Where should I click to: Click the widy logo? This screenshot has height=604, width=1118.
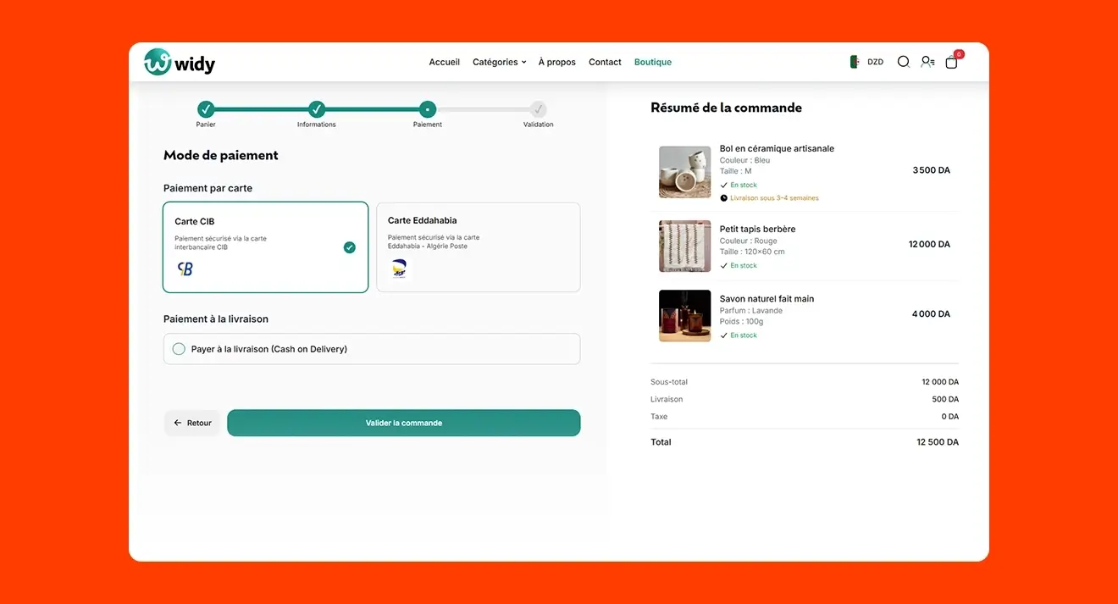click(x=180, y=62)
